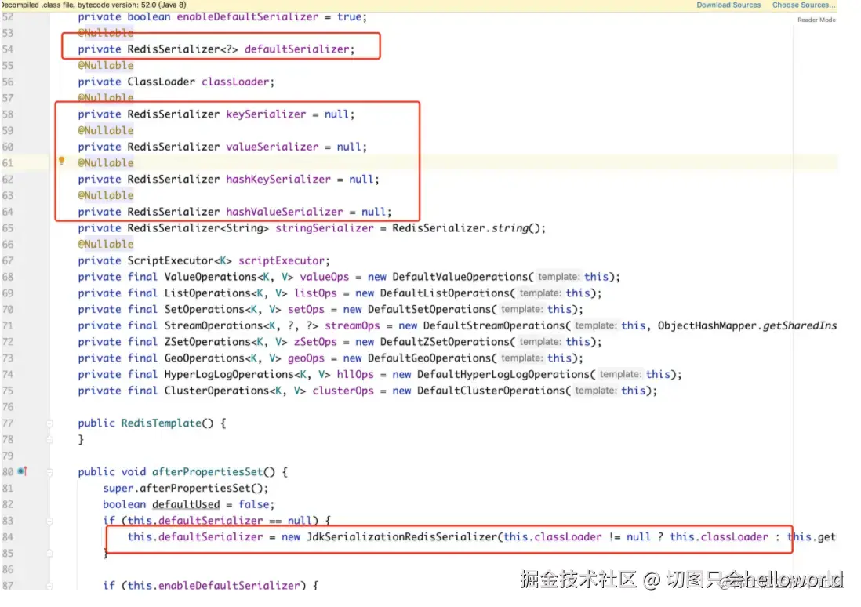The image size is (861, 607).
Task: Click DefaultValueOperations constructor call
Action: pos(460,277)
